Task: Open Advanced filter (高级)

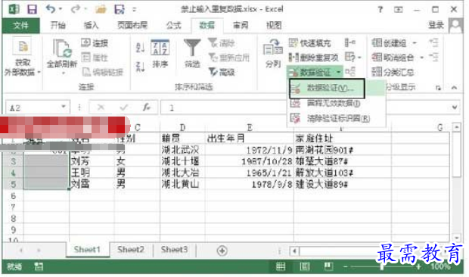Action: [x=222, y=72]
